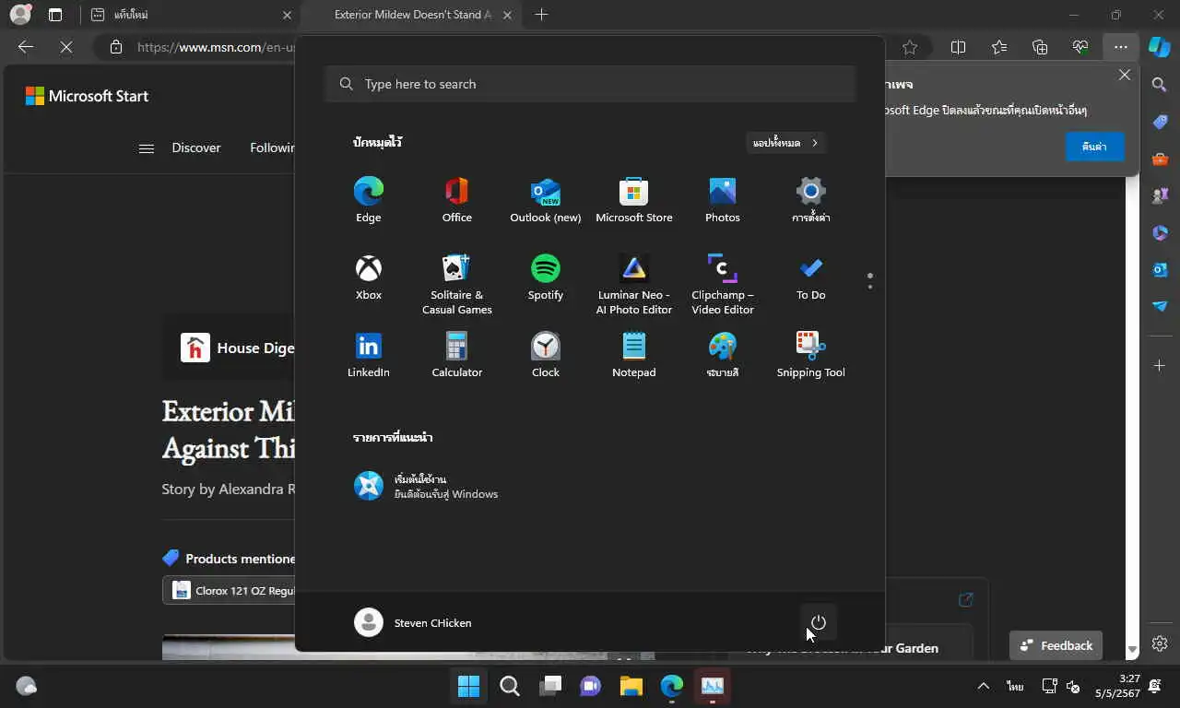Open Outlook (new) app
1180x708 pixels.
545,200
